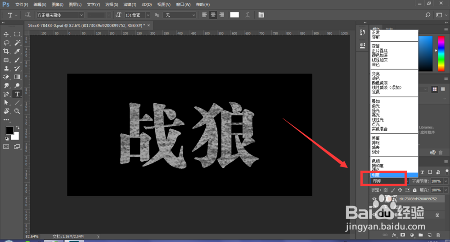Image resolution: width=450 pixels, height=242 pixels.
Task: Choose 叠加 blend mode
Action: (376, 101)
